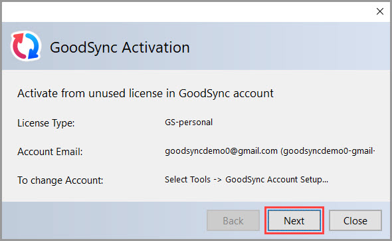This screenshot has height=241, width=392.
Task: Click the License Type label
Action: (46, 123)
